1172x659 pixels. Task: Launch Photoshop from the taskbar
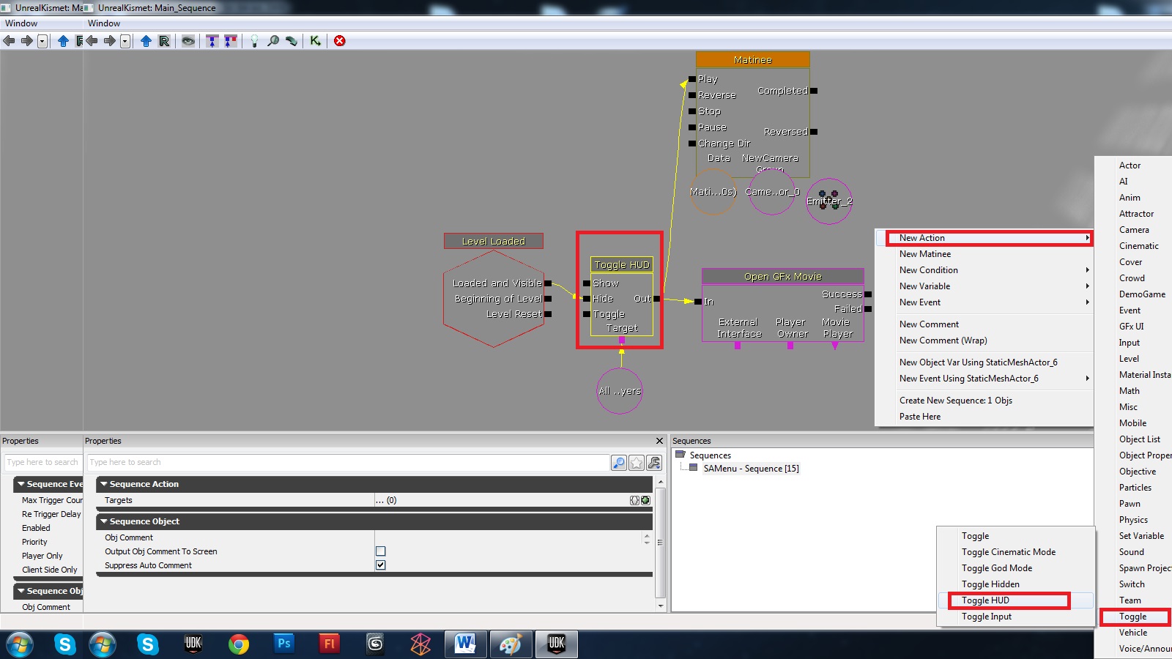point(283,644)
